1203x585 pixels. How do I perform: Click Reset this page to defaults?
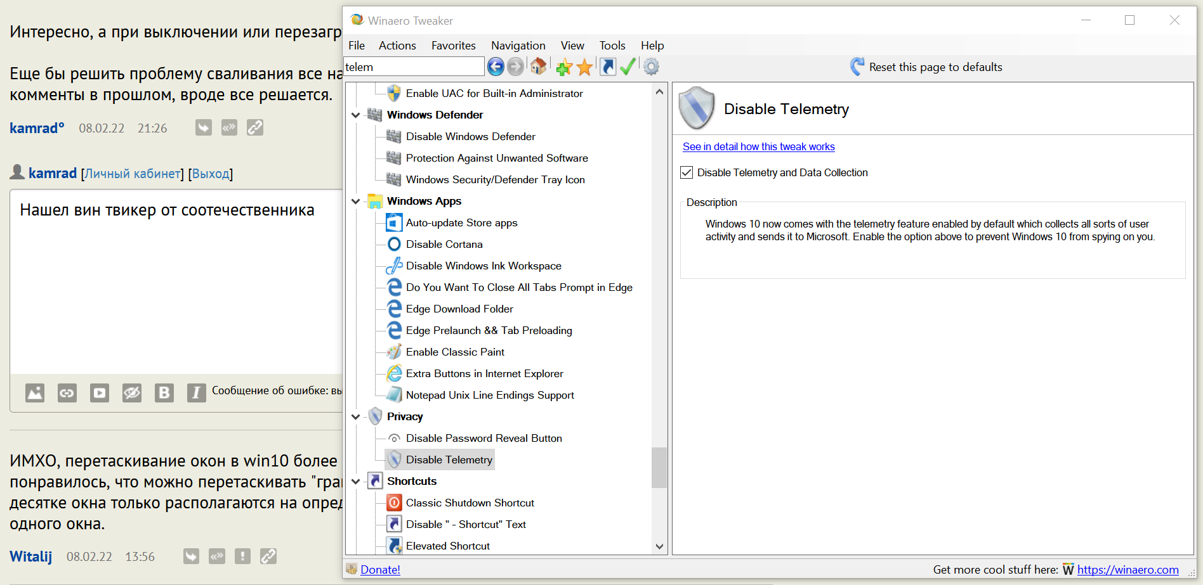click(x=935, y=67)
